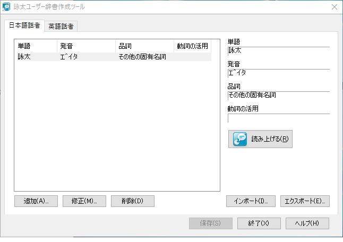This screenshot has width=343, height=242.
Task: Click the app icon in title bar
Action: point(6,7)
